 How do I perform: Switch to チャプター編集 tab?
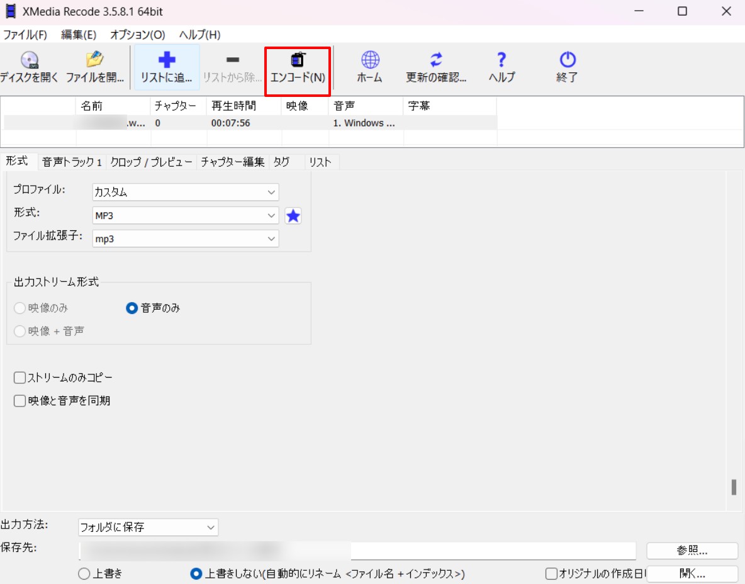point(232,162)
